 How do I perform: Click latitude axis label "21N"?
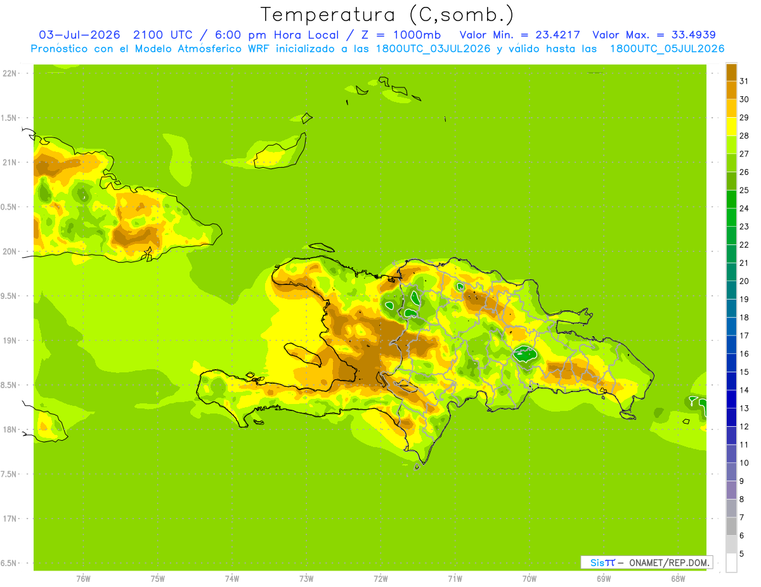[10, 162]
